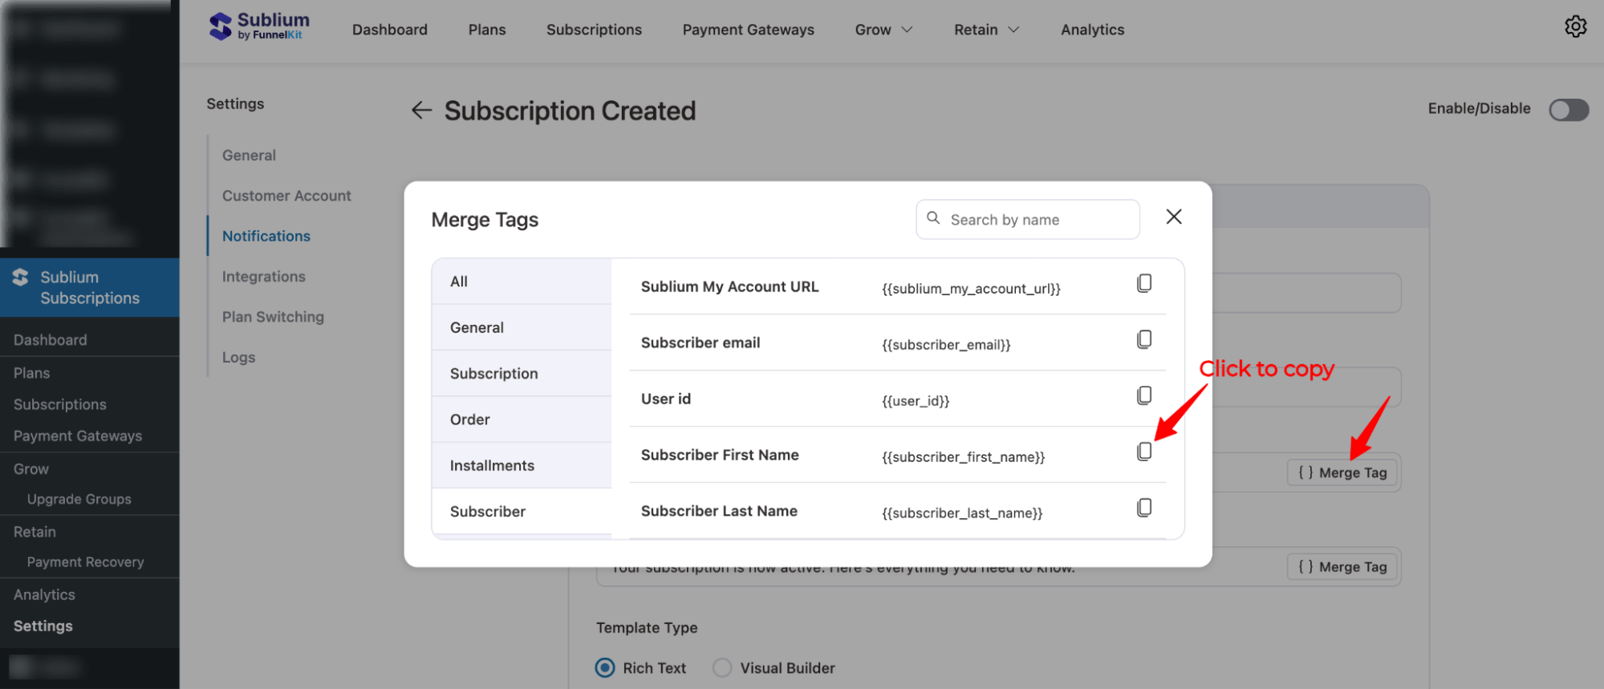Click the Subscriber First Name label

coord(720,455)
